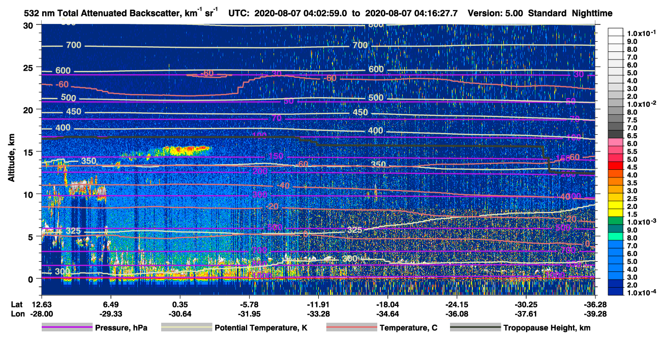Click the longitude value '-30.64'
Screen dimensions: 661x339
point(180,314)
